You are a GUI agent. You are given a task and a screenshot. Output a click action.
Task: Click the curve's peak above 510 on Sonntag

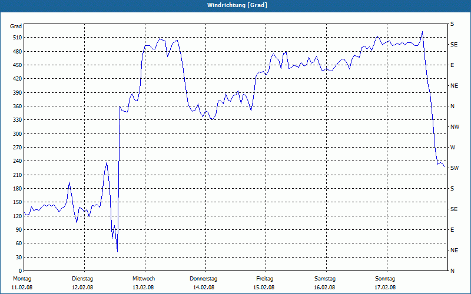pyautogui.click(x=422, y=32)
